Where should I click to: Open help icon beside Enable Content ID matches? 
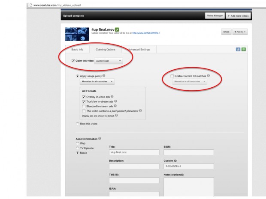[209, 76]
